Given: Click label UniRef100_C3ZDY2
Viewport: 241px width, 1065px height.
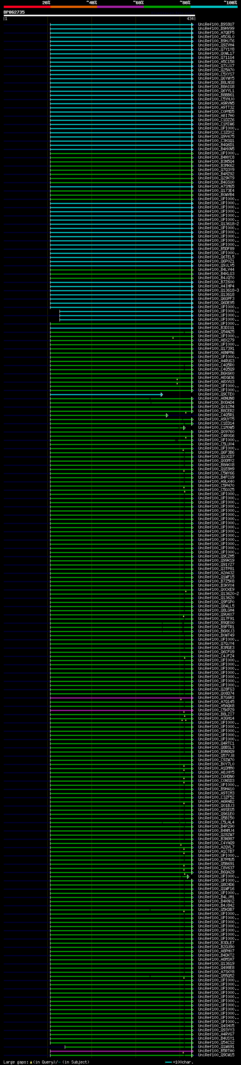Looking at the screenshot, I should (x=216, y=133).
